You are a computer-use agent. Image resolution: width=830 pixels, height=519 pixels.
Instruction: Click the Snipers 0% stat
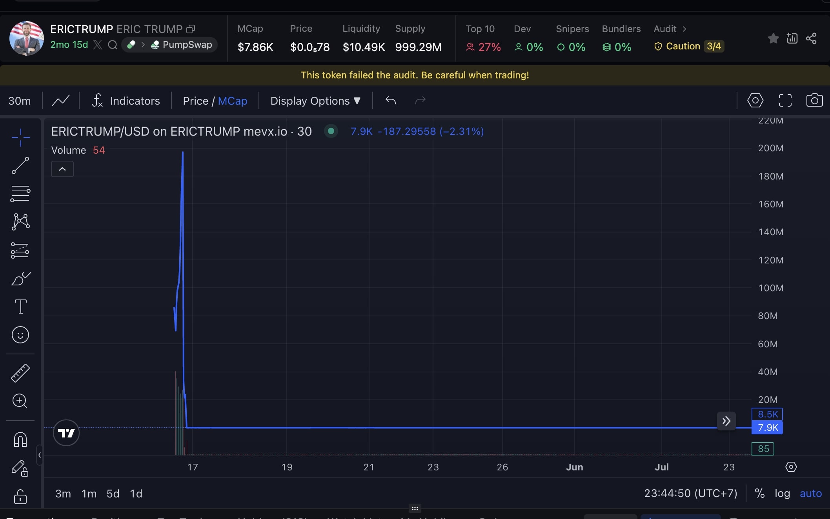572,38
